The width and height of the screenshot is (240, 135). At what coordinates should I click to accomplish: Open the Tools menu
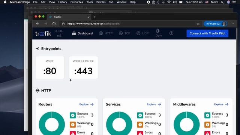[x=90, y=2]
